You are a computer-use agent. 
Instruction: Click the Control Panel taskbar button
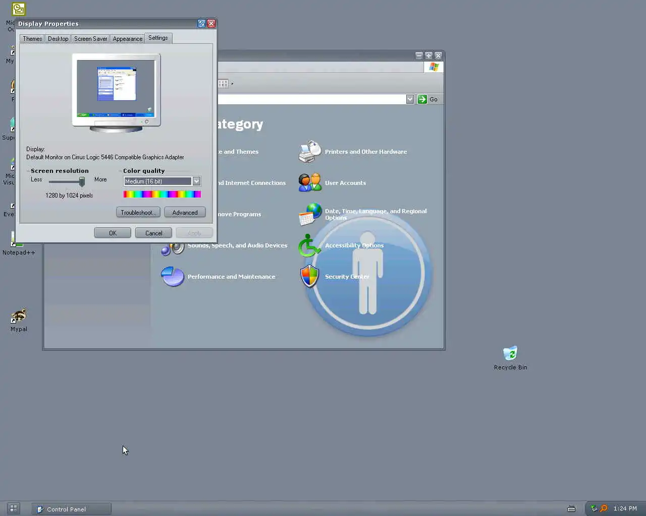[x=72, y=509]
